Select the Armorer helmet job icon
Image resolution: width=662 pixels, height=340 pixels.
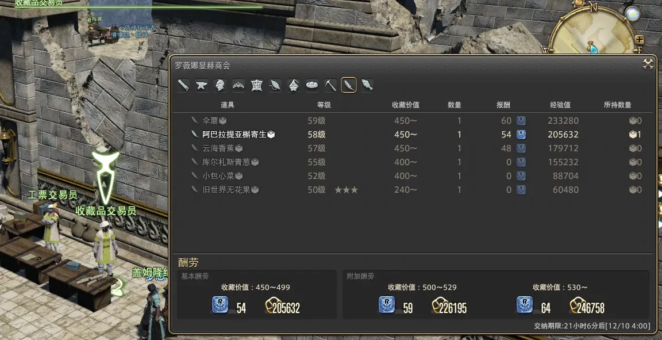point(220,85)
